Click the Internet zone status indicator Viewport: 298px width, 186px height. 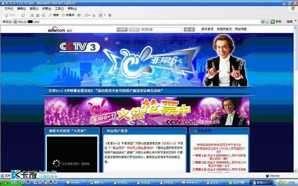point(273,176)
